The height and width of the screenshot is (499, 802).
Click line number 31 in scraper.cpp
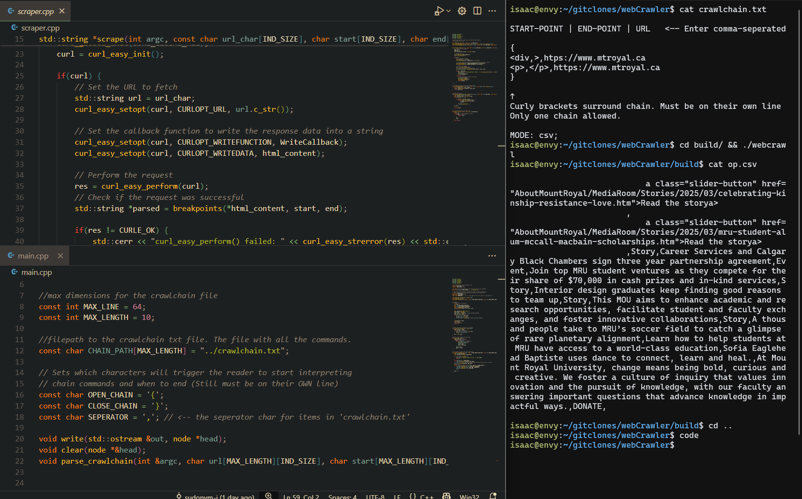19,142
